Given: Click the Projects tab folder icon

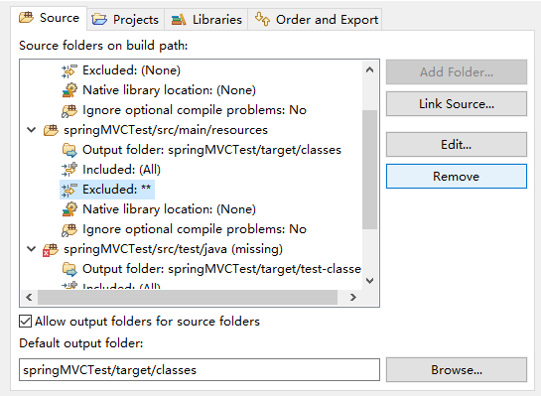Looking at the screenshot, I should (x=99, y=19).
